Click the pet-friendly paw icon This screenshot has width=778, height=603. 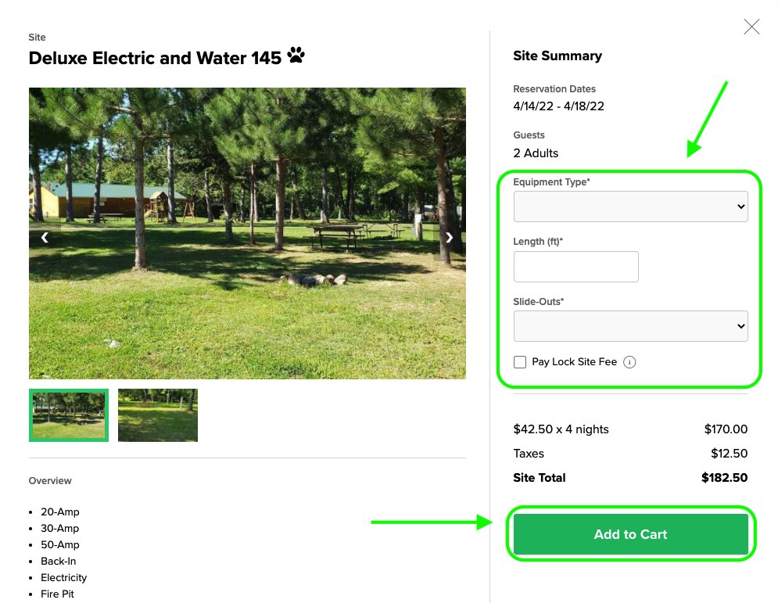tap(296, 56)
